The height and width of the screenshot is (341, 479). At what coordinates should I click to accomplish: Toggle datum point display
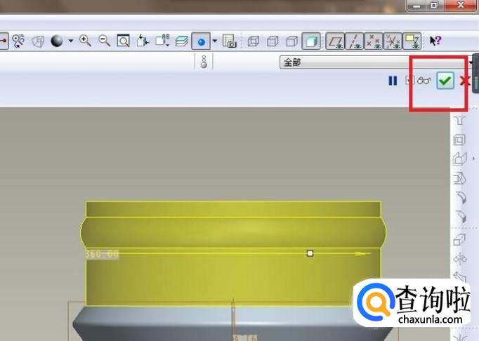tap(375, 41)
